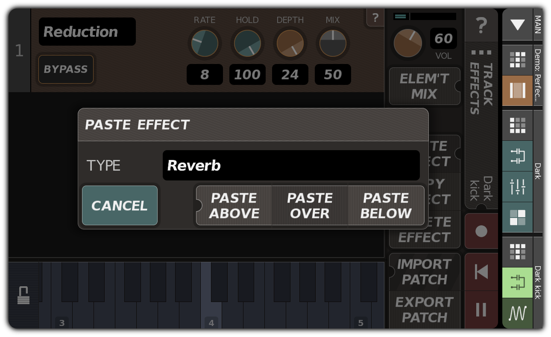
Task: Open the green routing icon for Dark kick
Action: (517, 283)
